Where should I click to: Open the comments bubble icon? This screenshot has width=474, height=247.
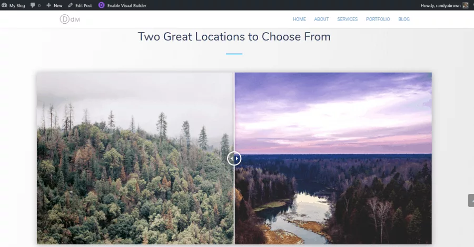(33, 5)
